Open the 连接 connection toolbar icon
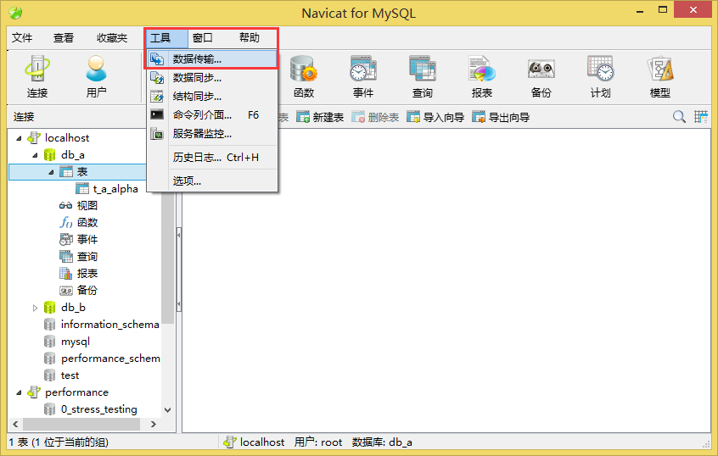 point(37,77)
